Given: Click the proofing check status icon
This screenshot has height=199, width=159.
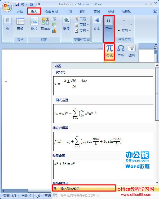Looking at the screenshot, I should coord(38,196).
